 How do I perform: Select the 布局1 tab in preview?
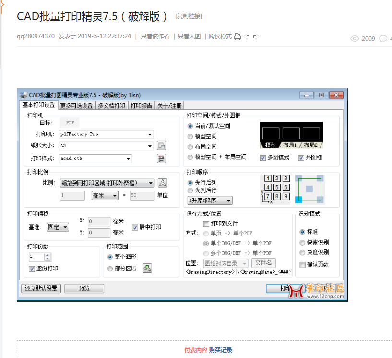coord(289,145)
